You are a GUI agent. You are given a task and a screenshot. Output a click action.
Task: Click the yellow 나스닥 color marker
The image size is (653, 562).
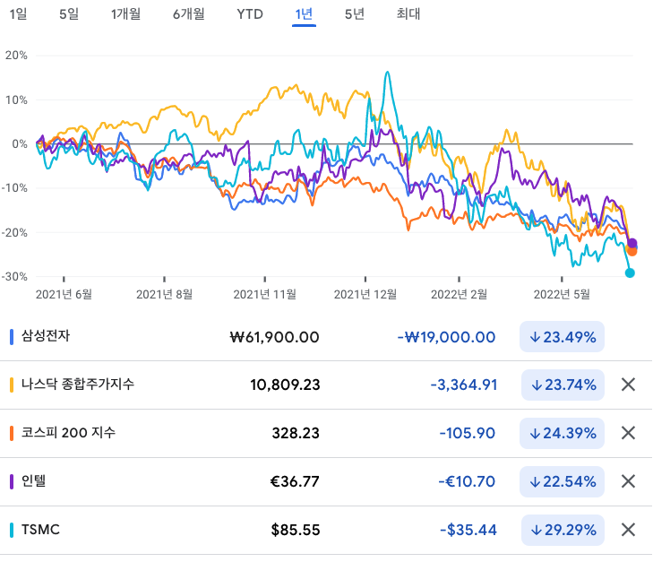pyautogui.click(x=12, y=385)
